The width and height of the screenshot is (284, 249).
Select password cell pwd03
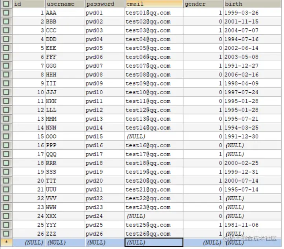click(105, 30)
